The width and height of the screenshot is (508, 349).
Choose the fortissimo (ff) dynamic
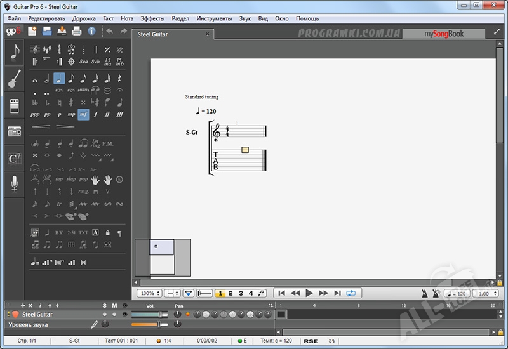(107, 115)
